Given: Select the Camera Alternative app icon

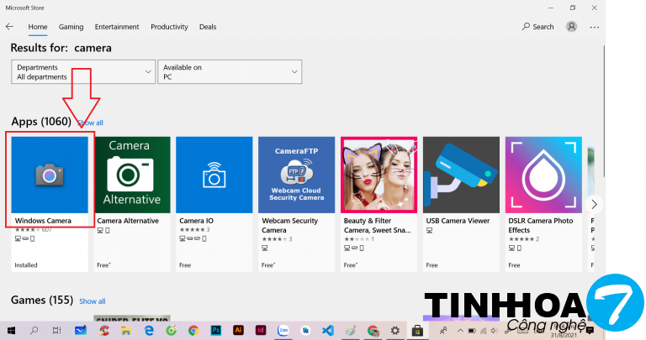Looking at the screenshot, I should (133, 175).
